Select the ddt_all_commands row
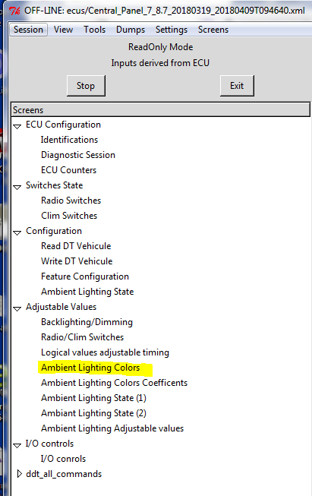Image resolution: width=312 pixels, height=496 pixels. pos(64,474)
